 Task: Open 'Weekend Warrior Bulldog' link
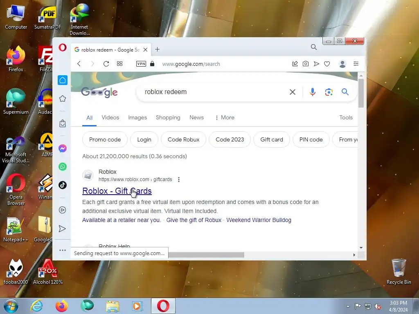tap(259, 220)
